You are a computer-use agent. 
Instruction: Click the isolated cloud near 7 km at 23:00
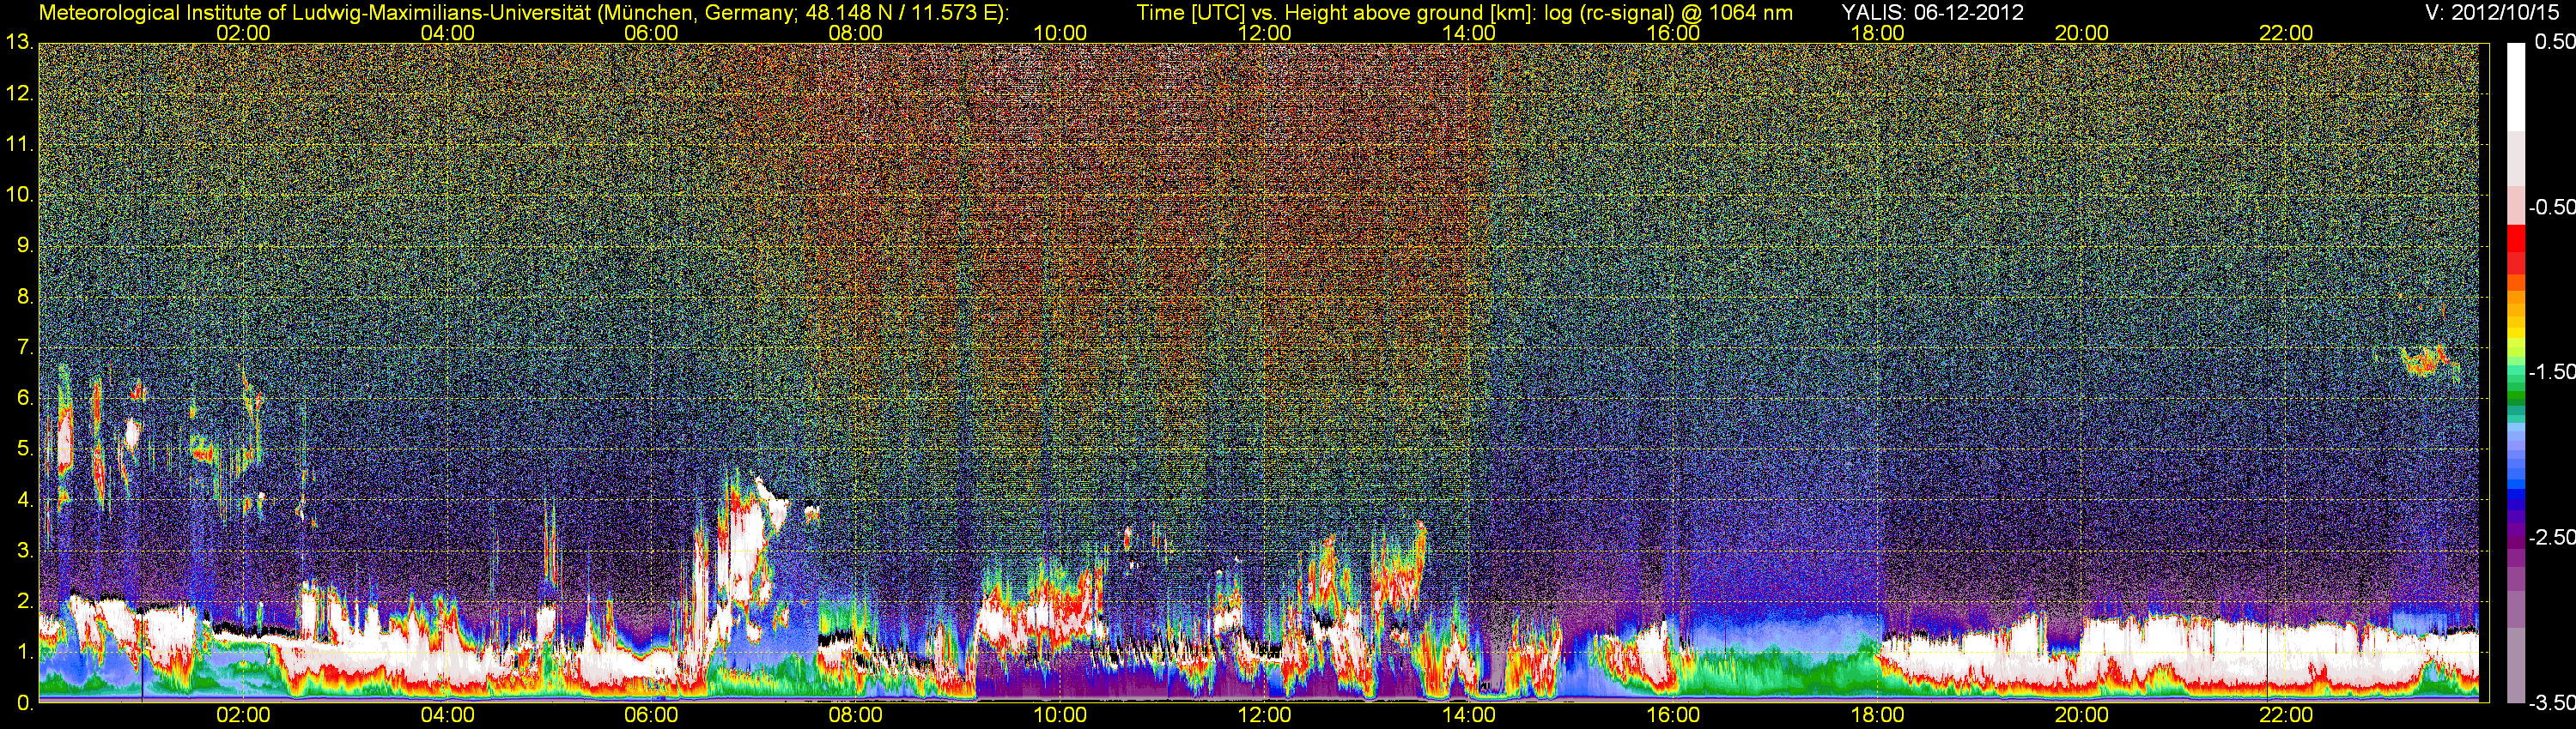[x=2428, y=360]
